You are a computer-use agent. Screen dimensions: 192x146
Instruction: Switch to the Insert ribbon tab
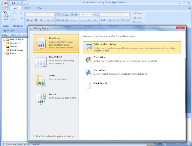click(x=28, y=8)
